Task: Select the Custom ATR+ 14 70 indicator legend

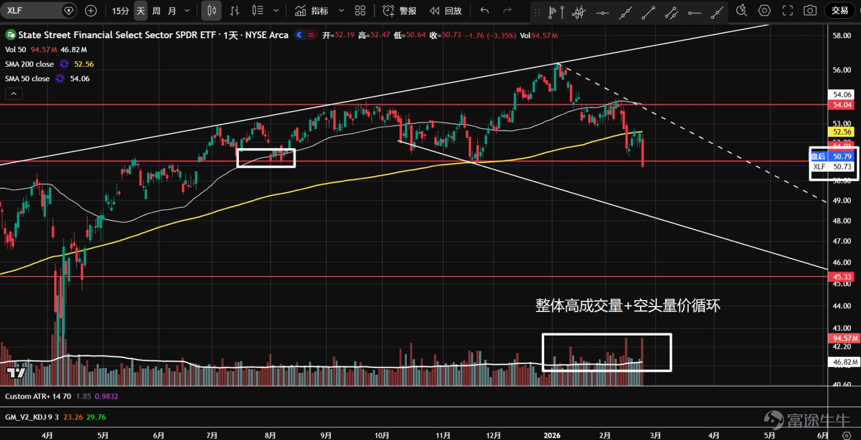Action: pos(38,396)
